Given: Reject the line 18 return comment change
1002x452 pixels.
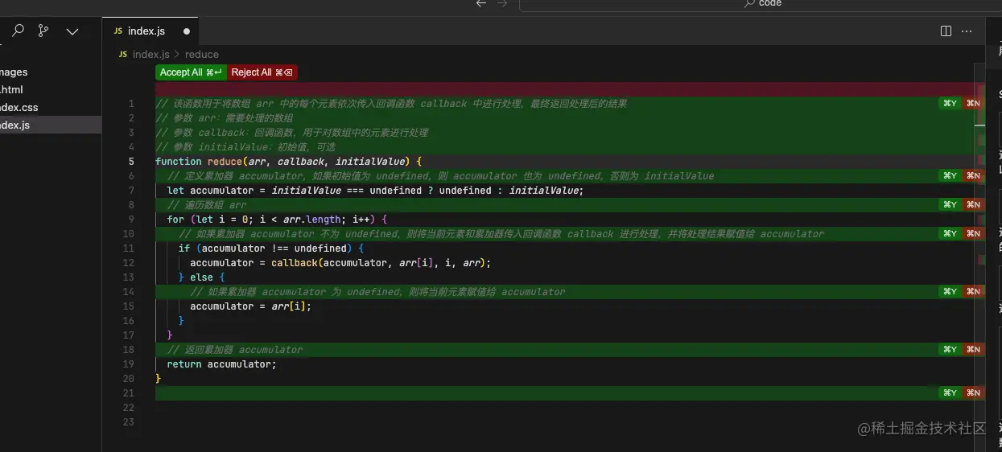Looking at the screenshot, I should click(x=973, y=349).
